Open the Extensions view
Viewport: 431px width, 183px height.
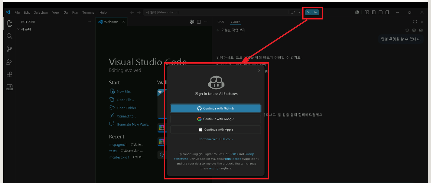point(9,74)
